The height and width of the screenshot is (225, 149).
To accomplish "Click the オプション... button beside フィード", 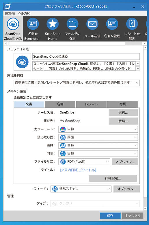I will pyautogui.click(x=127, y=189).
